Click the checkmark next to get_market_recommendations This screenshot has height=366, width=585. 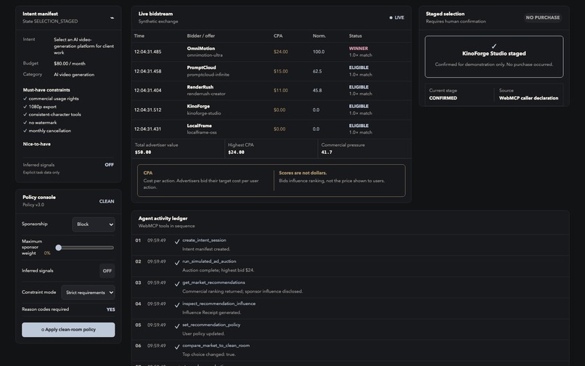(177, 284)
